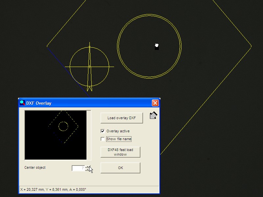Increase Center object with the up arrow

click(87, 167)
